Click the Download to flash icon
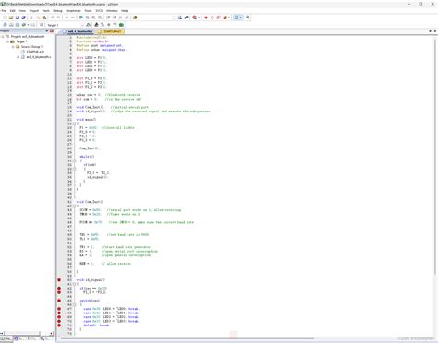The width and height of the screenshot is (438, 343). (x=41, y=25)
